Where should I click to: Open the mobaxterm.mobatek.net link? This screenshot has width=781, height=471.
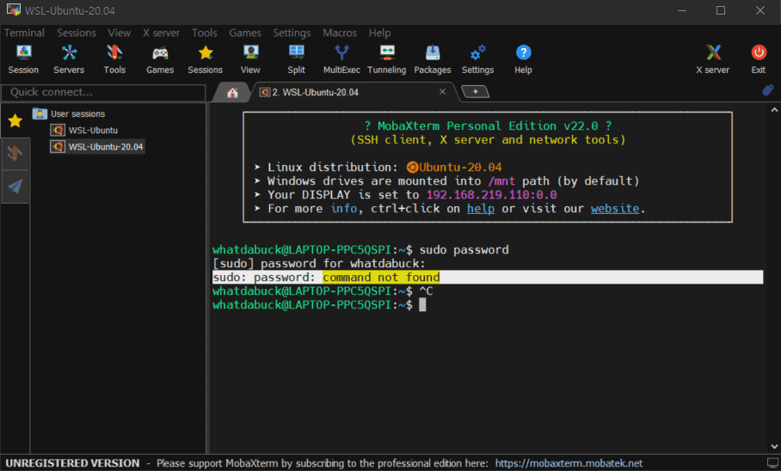click(569, 463)
